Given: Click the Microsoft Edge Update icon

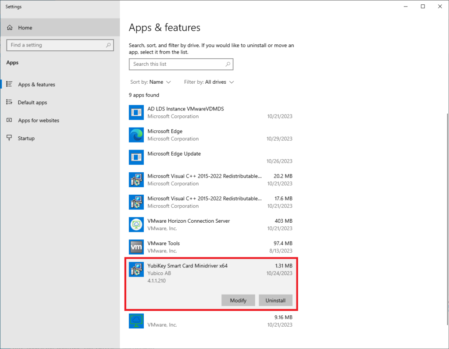Looking at the screenshot, I should (136, 157).
